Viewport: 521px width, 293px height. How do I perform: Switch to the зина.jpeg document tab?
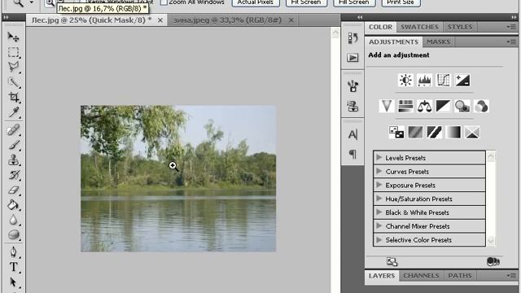[x=227, y=20]
